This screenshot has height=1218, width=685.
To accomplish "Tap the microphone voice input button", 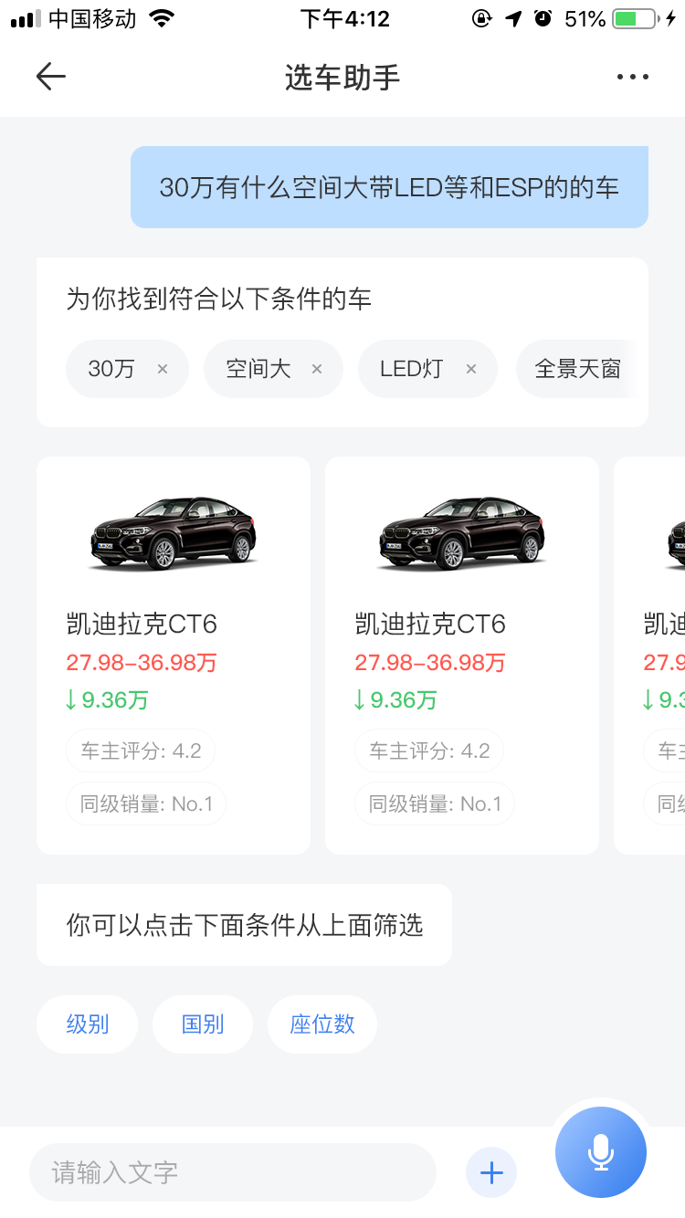I will 601,1151.
